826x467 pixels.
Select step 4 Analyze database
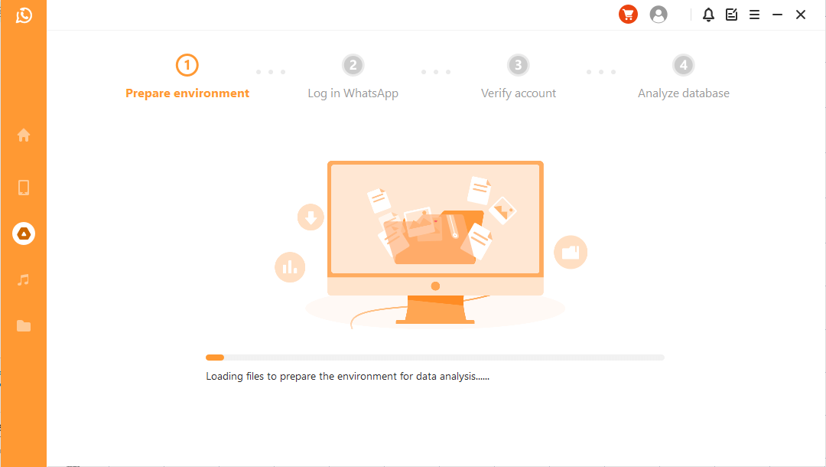coord(684,77)
